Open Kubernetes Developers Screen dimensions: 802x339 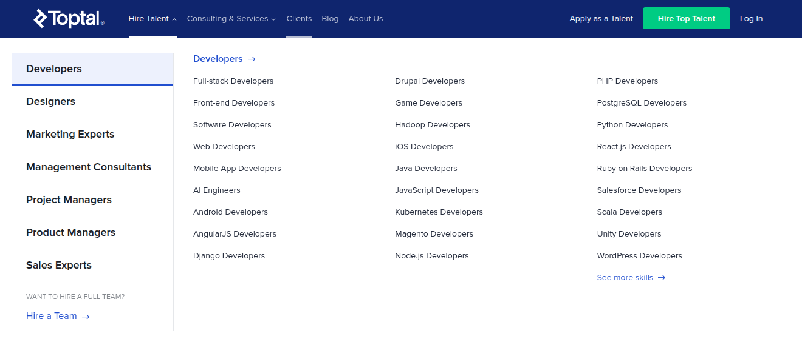pyautogui.click(x=439, y=212)
